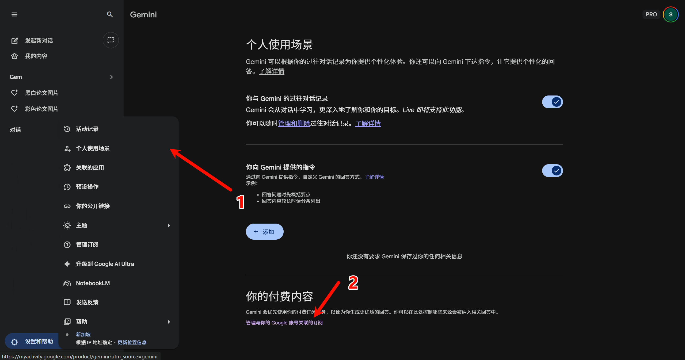Open 了解详情 link under 个人使用场景 heading
Viewport: 685px width, 360px height.
pyautogui.click(x=272, y=71)
